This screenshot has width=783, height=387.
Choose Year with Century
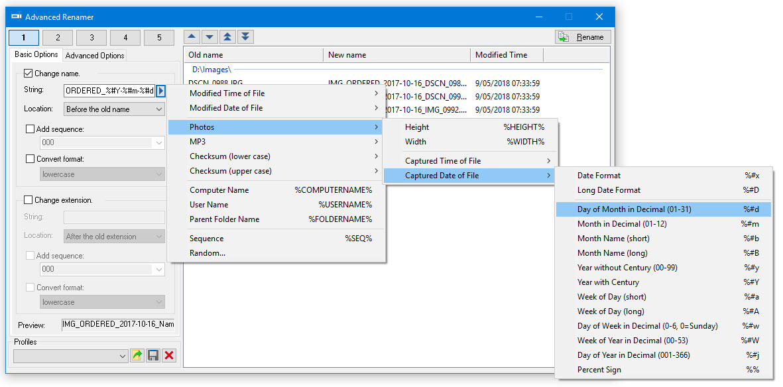[x=664, y=282]
